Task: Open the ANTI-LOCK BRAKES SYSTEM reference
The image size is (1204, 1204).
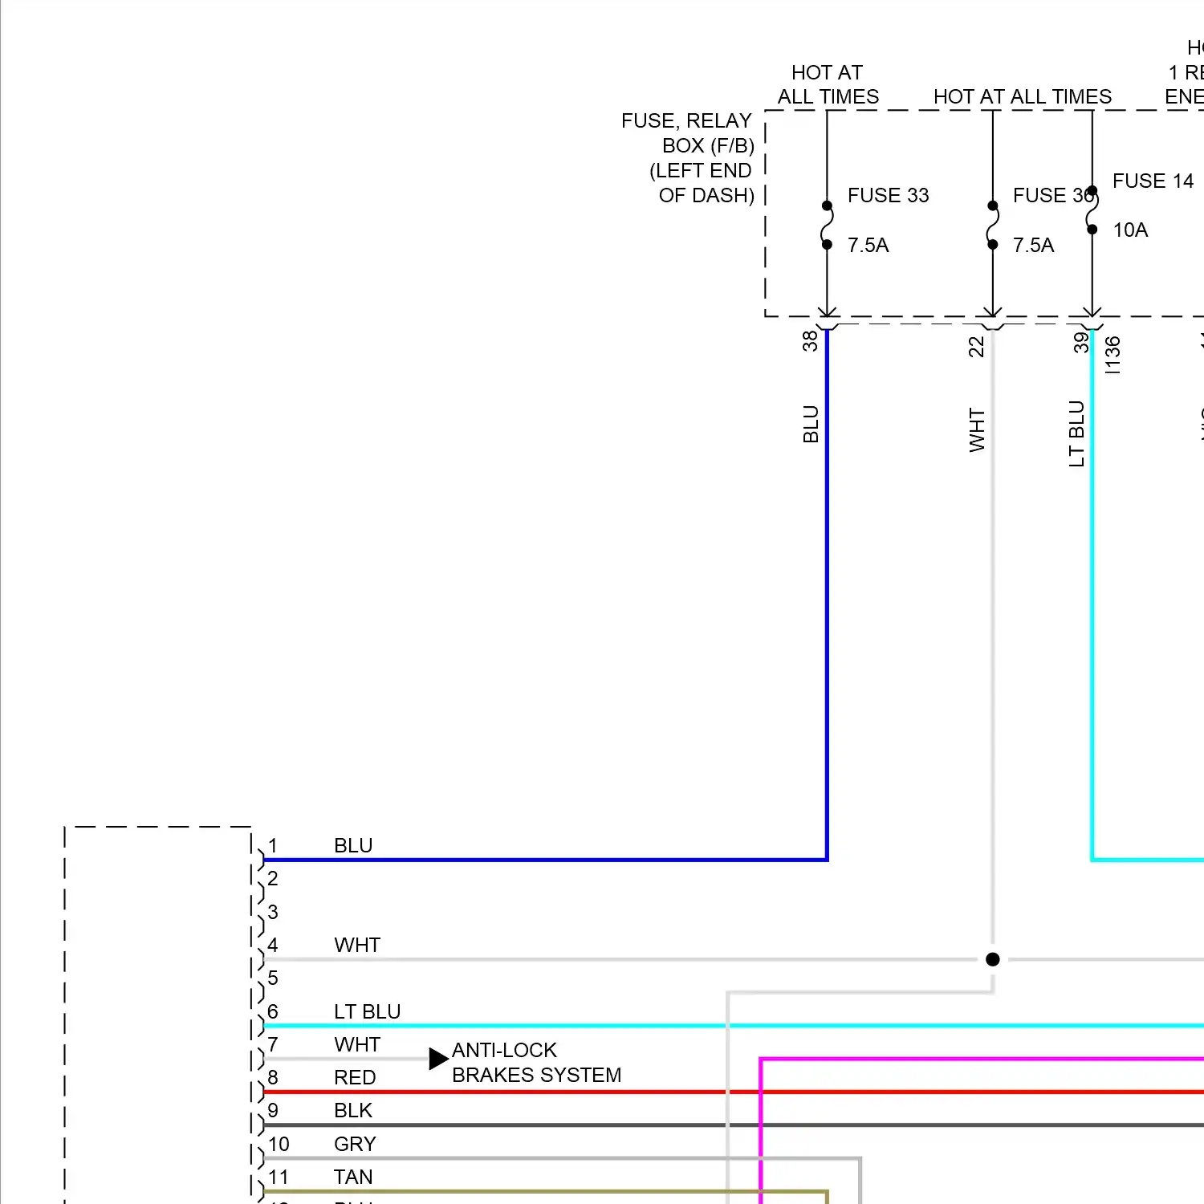Action: (536, 1063)
